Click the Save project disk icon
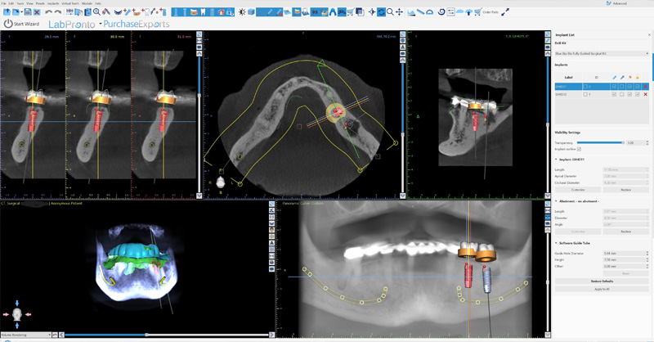This screenshot has width=654, height=342. (28, 12)
